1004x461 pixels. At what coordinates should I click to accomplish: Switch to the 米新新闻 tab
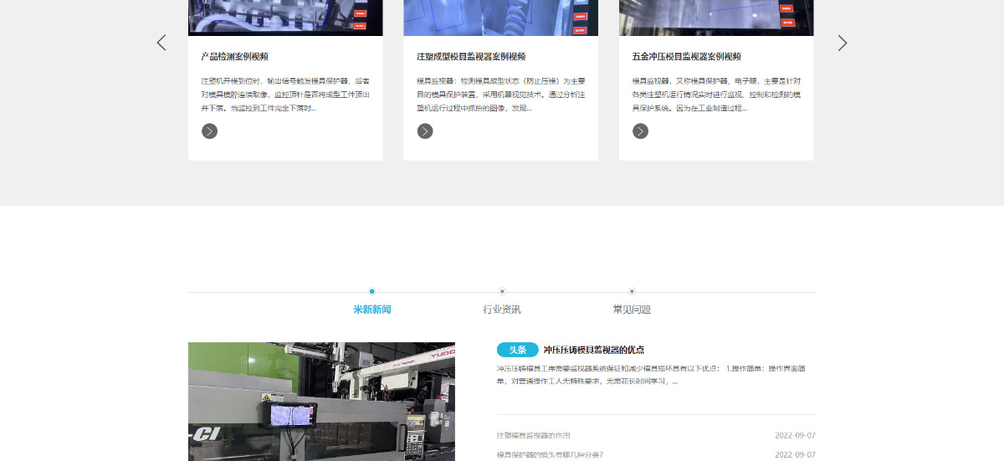372,310
